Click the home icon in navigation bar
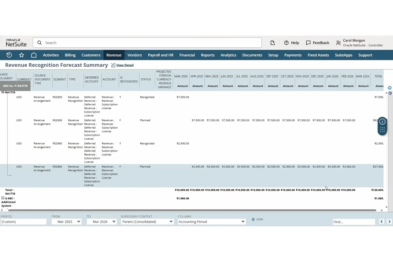393x262 pixels. click(34, 55)
